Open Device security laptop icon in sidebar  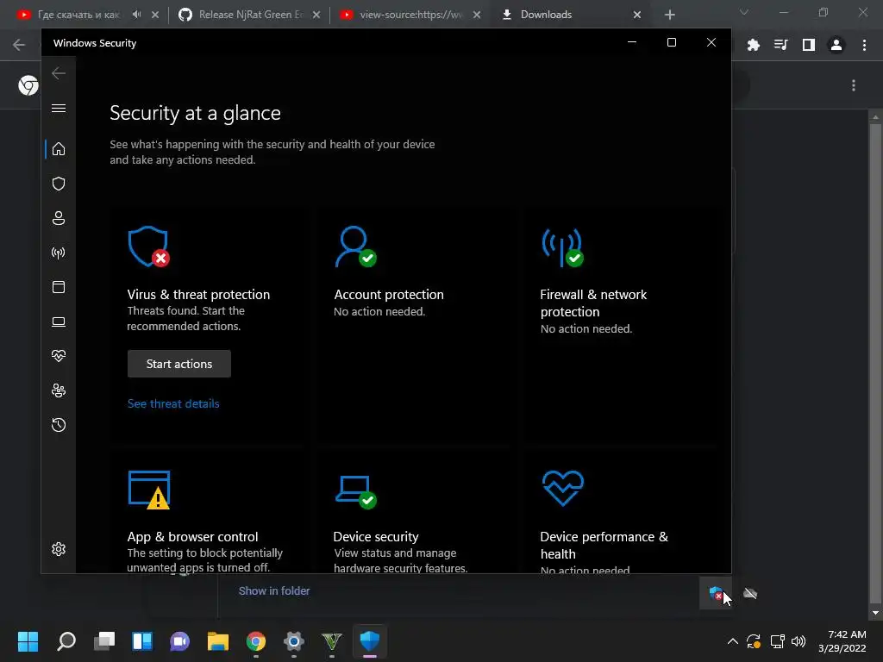[59, 322]
